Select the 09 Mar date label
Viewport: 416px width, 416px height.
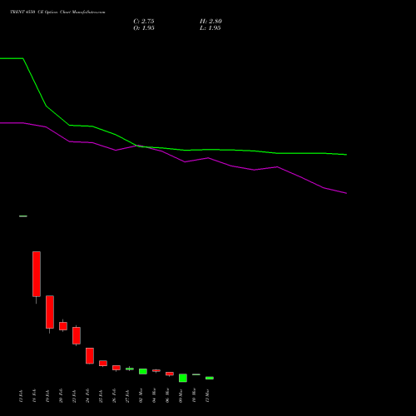(x=181, y=396)
